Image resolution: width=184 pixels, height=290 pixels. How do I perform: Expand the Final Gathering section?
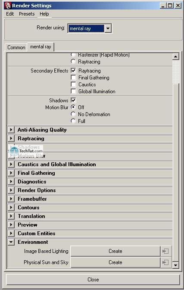(x=11, y=173)
